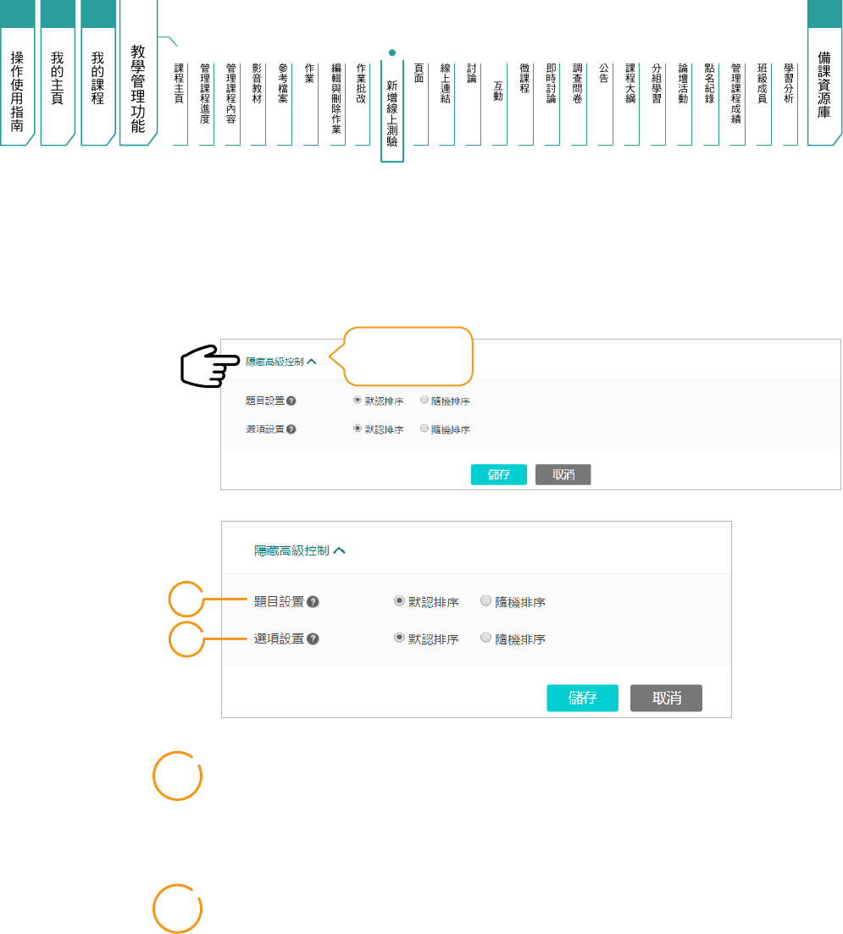The height and width of the screenshot is (934, 843).
Task: Open help icon beside 題目設置 in enlarged panel
Action: coord(313,601)
